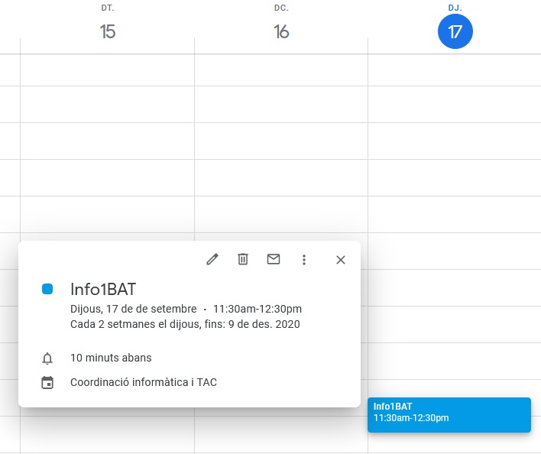The image size is (541, 454).
Task: Select the Info1BAT title in popup
Action: (x=103, y=289)
